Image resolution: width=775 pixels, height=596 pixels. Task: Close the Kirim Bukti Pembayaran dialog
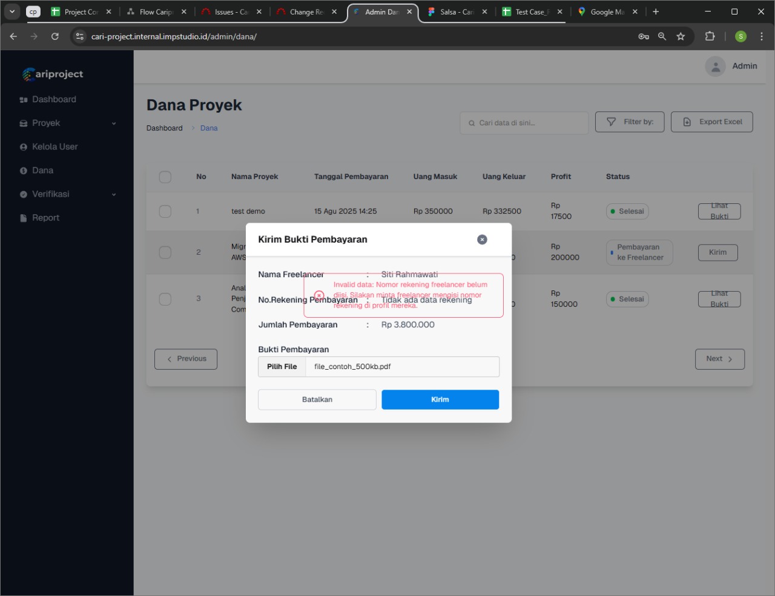[x=482, y=240]
